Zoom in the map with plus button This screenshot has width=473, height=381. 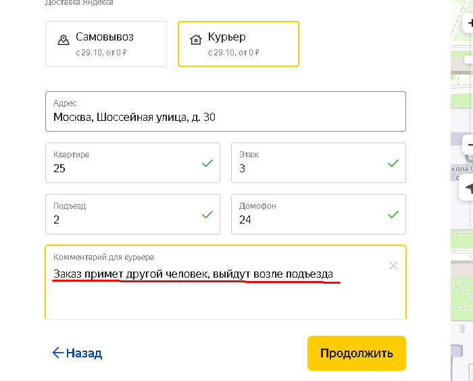click(469, 24)
